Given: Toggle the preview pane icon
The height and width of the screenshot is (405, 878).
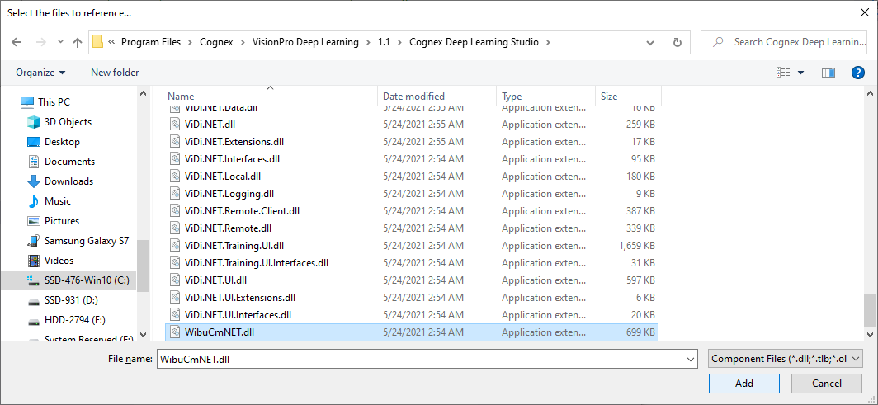Looking at the screenshot, I should pos(828,73).
